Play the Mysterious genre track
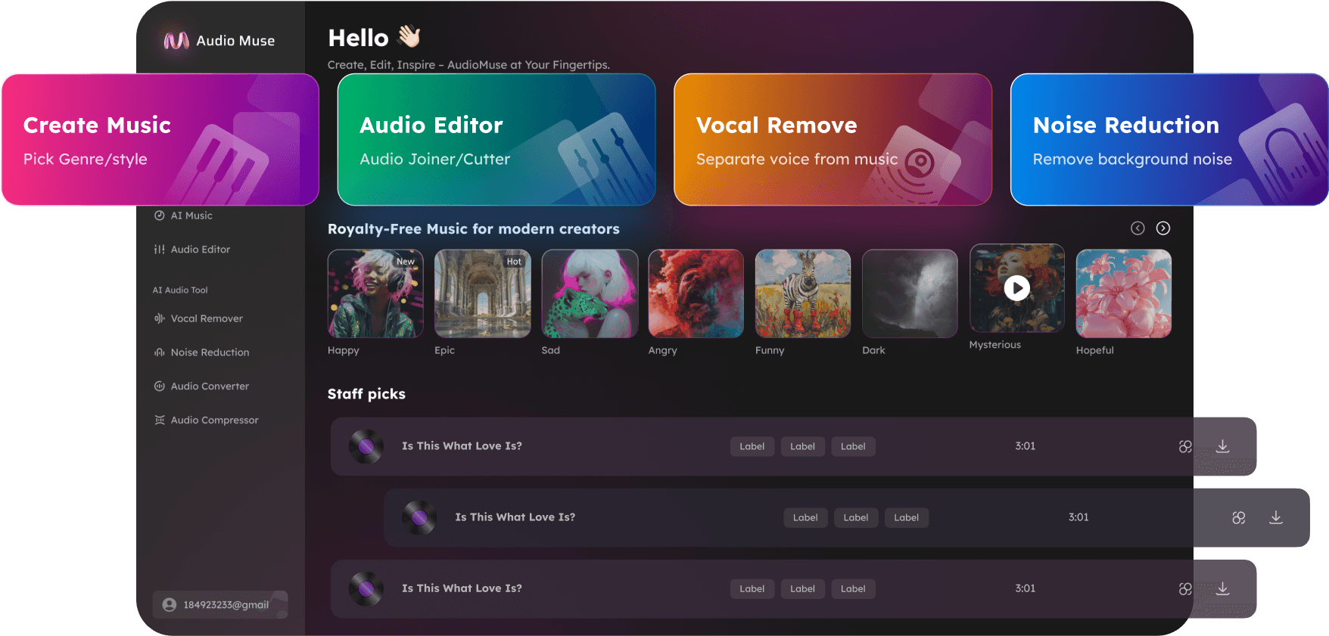Screen dimensions: 1329x636 tap(1016, 288)
